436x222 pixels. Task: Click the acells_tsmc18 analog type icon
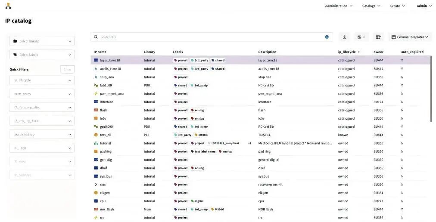pyautogui.click(x=96, y=69)
